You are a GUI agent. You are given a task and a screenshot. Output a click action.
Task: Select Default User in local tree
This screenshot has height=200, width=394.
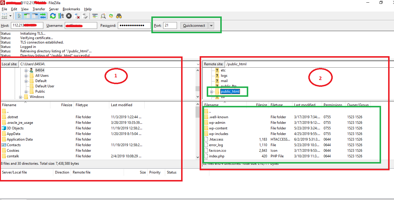(x=45, y=86)
